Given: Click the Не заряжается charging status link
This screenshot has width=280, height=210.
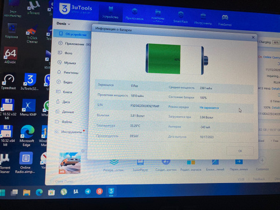Looking at the screenshot, I should 209,108.
